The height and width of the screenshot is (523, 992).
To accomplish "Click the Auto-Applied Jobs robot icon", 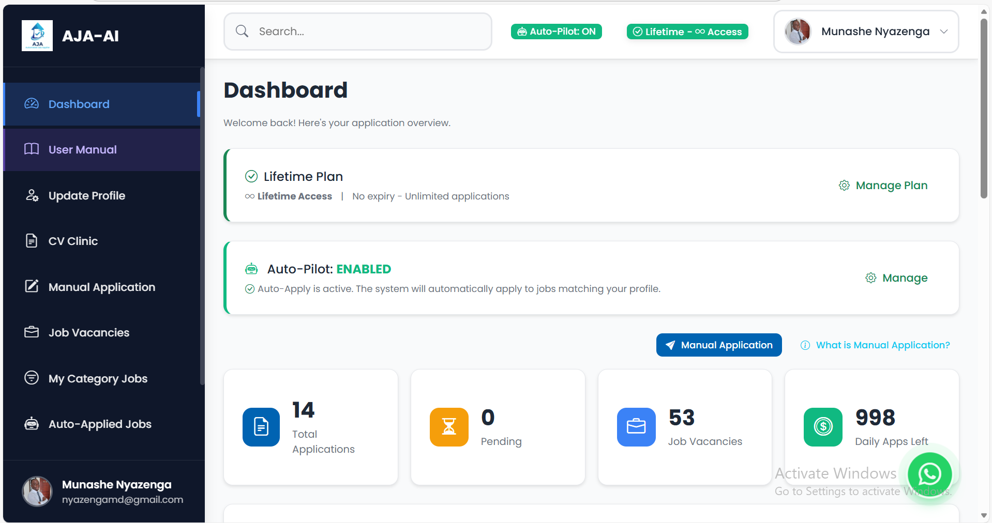I will point(32,424).
